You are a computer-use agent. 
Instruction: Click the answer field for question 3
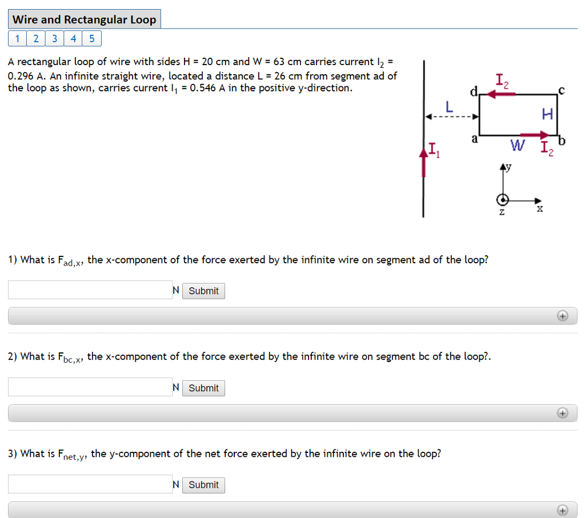[x=89, y=484]
